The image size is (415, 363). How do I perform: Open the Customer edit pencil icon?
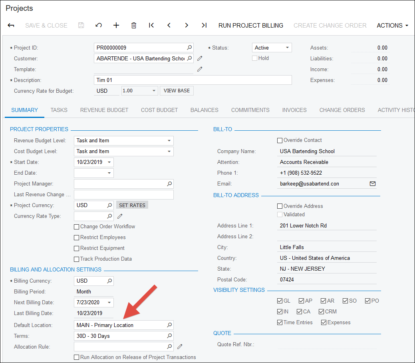[x=200, y=58]
